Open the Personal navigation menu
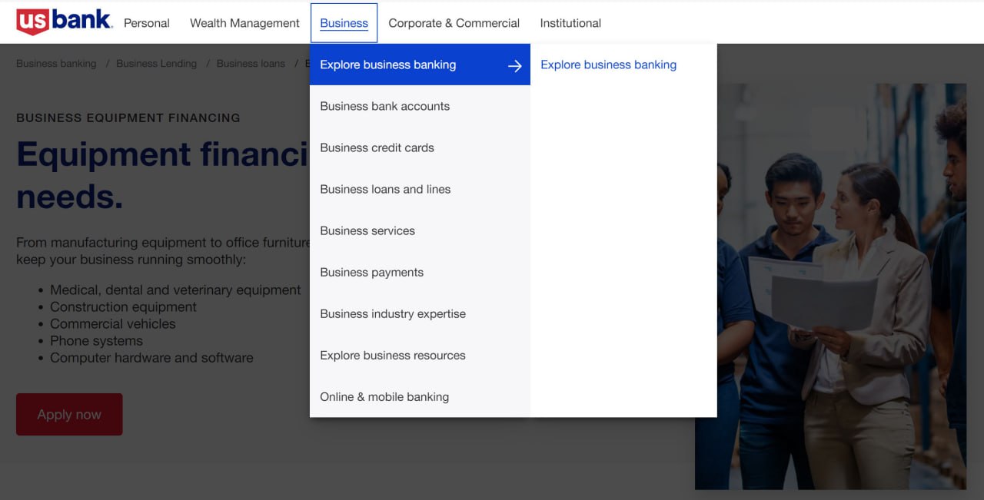 (x=147, y=23)
